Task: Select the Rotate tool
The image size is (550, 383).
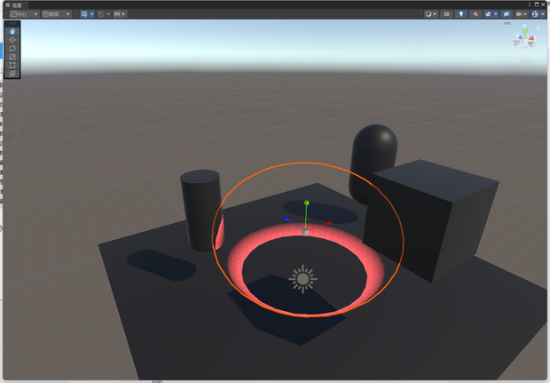Action: 12,48
